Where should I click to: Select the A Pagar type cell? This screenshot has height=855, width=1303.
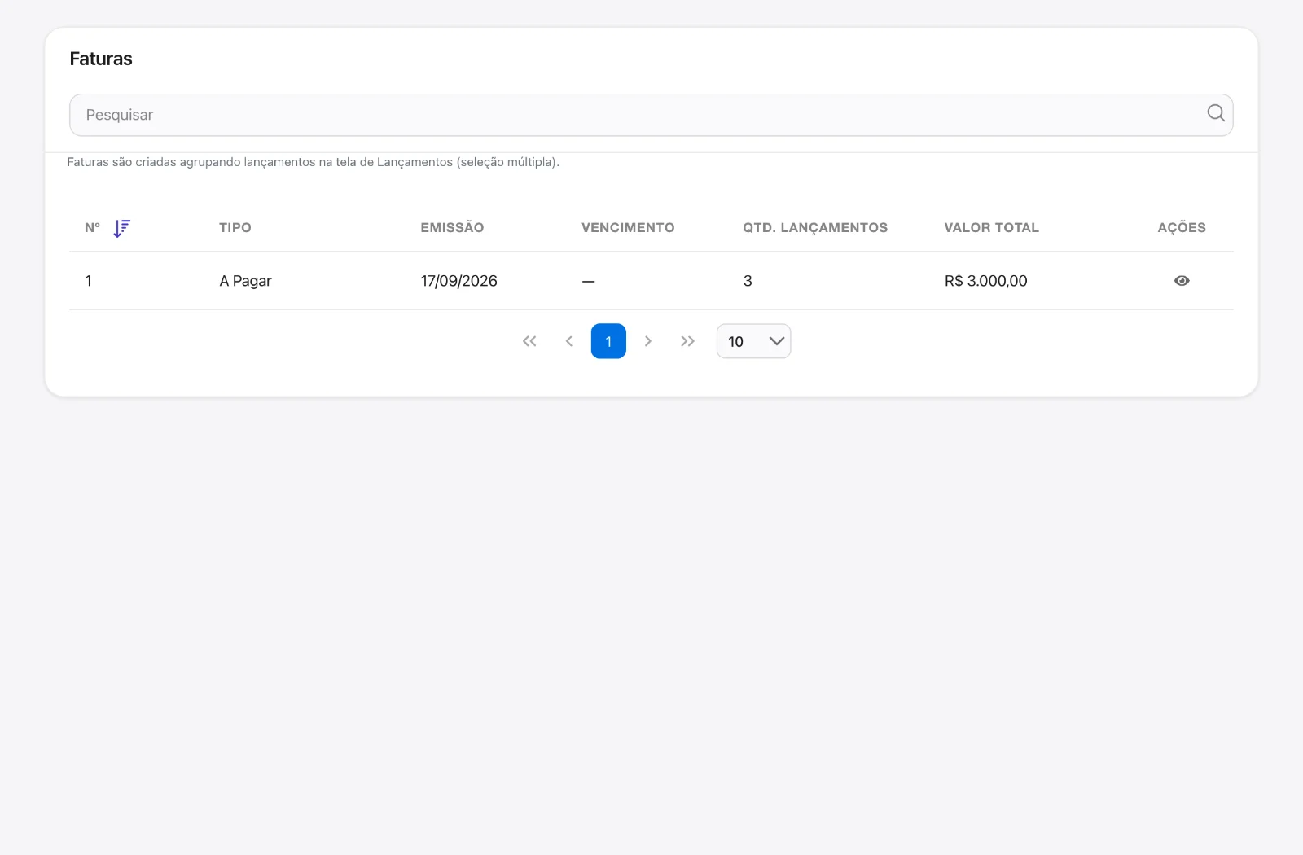pos(245,281)
